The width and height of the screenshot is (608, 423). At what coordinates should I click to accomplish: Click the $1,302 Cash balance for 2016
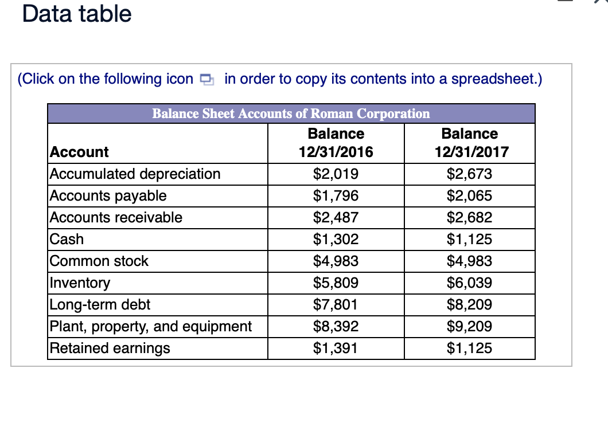point(336,239)
